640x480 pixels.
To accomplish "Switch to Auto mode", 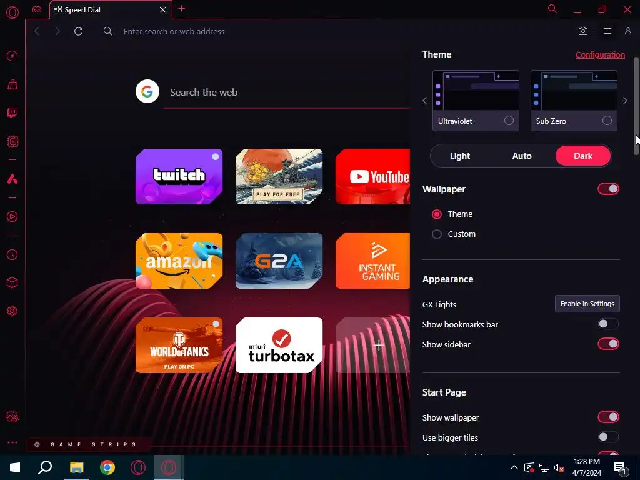I will point(522,156).
